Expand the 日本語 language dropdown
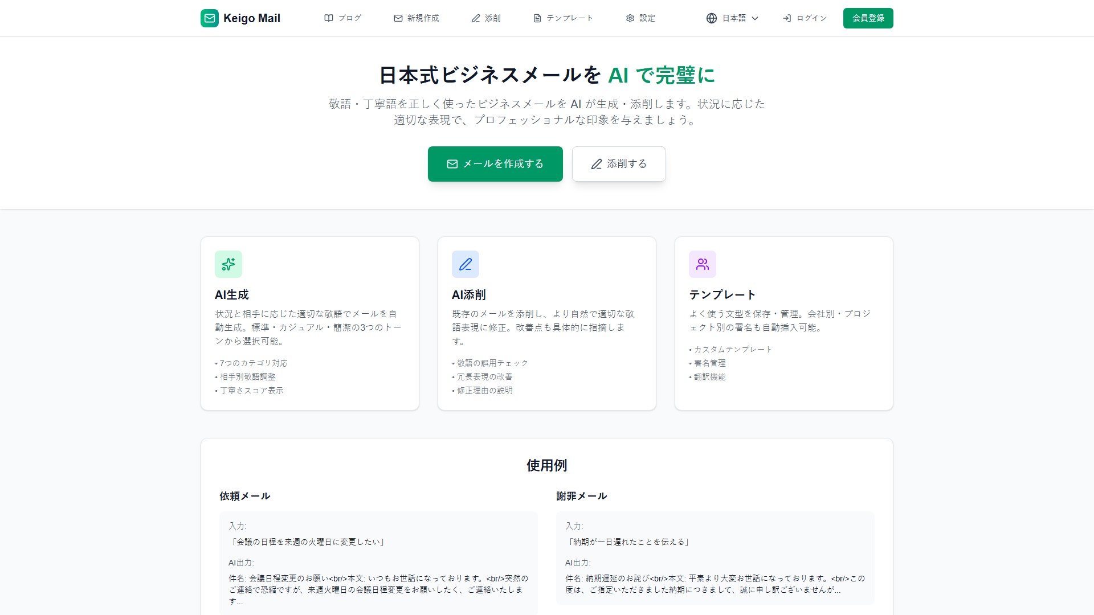Screen dimensions: 1094x615 pyautogui.click(x=735, y=18)
